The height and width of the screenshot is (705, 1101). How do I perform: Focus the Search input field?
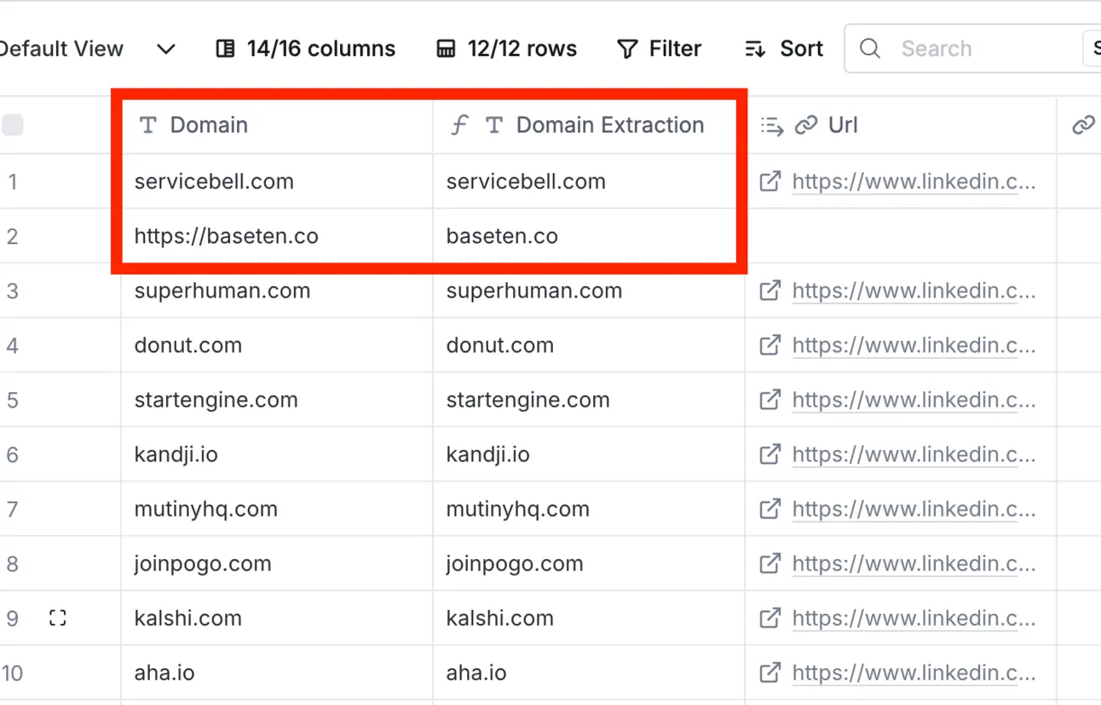coord(963,49)
